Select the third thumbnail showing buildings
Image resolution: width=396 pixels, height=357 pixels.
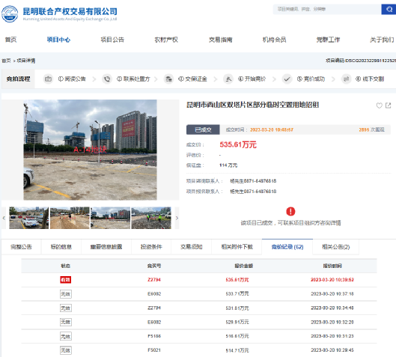click(x=110, y=218)
